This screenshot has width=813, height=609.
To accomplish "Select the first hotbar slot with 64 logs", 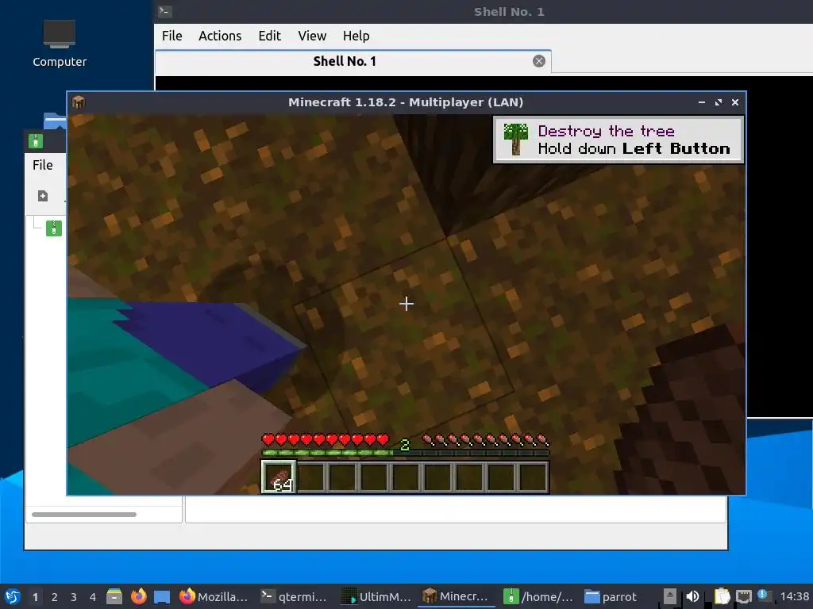I will [279, 477].
